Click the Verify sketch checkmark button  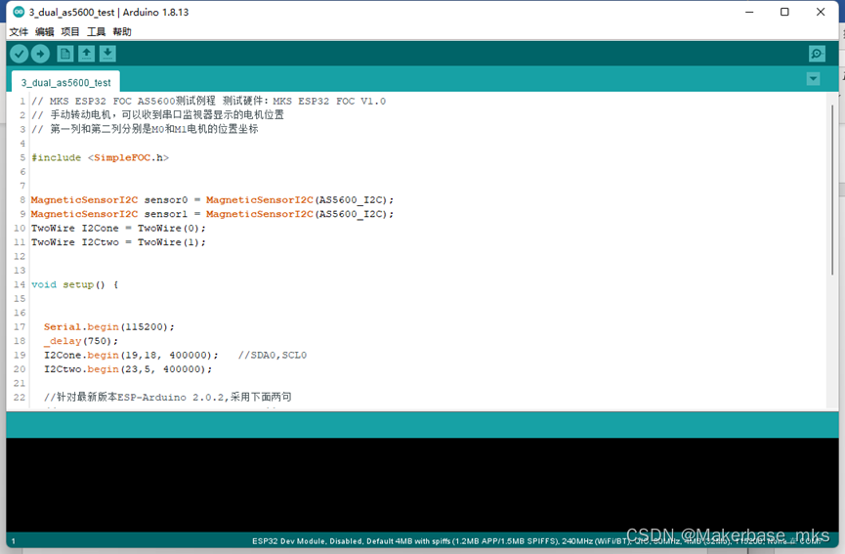click(x=19, y=54)
